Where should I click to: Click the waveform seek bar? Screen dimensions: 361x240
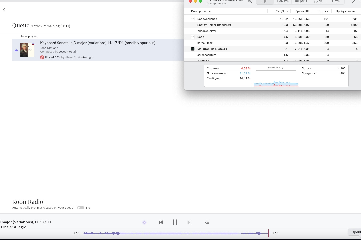pyautogui.click(x=176, y=233)
